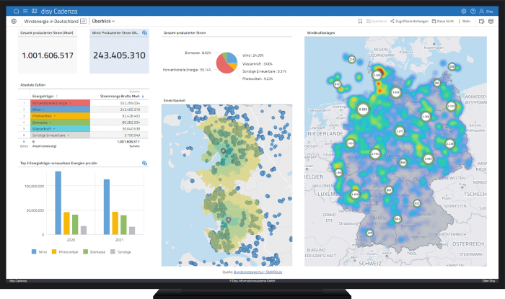This screenshot has height=299, width=505.
Task: Expand the Wind row dropdown in table
Action: click(x=43, y=110)
